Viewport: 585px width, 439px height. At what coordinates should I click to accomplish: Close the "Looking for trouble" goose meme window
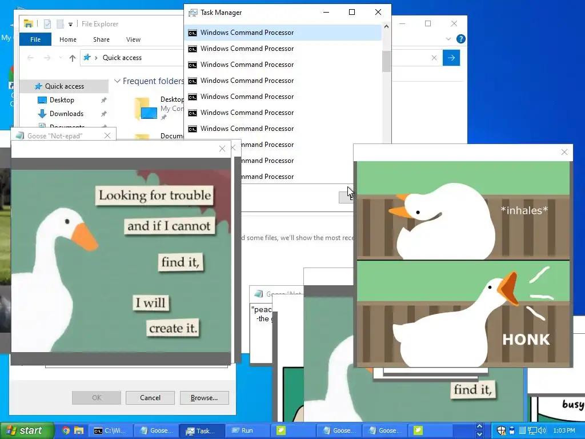pyautogui.click(x=222, y=149)
